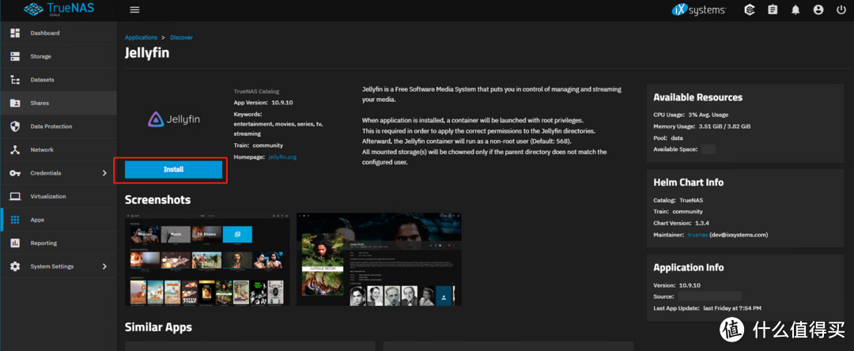
Task: Go to Data Protection page
Action: (x=59, y=126)
